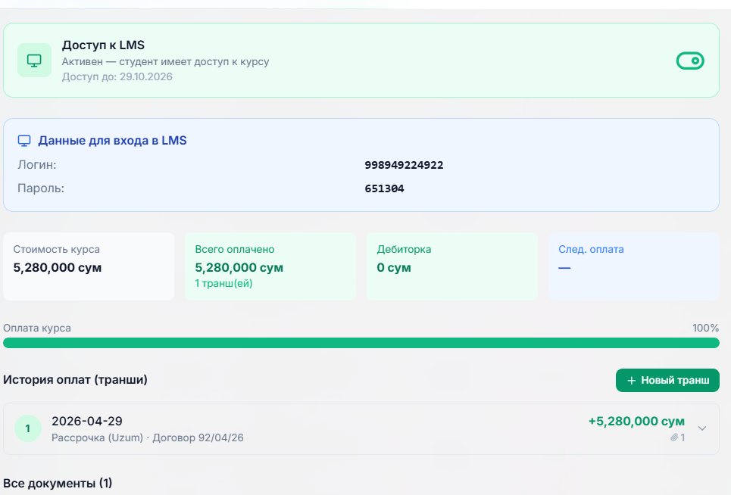The width and height of the screenshot is (731, 495).
Task: Add a new tranche with Новый транш
Action: 667,381
